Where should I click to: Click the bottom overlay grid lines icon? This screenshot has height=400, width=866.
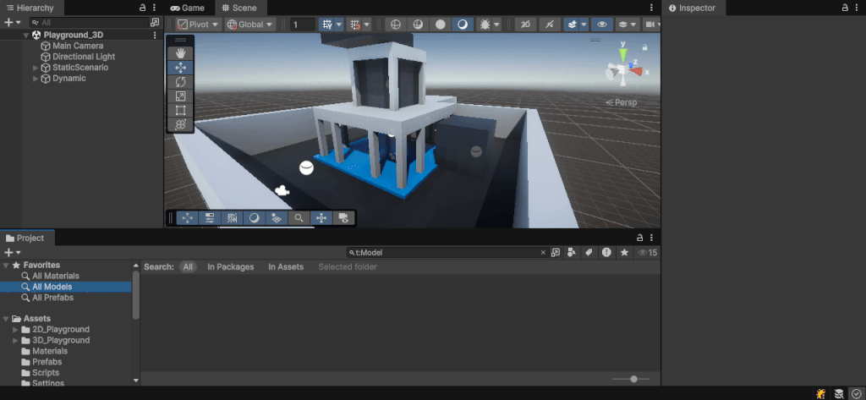coord(232,217)
